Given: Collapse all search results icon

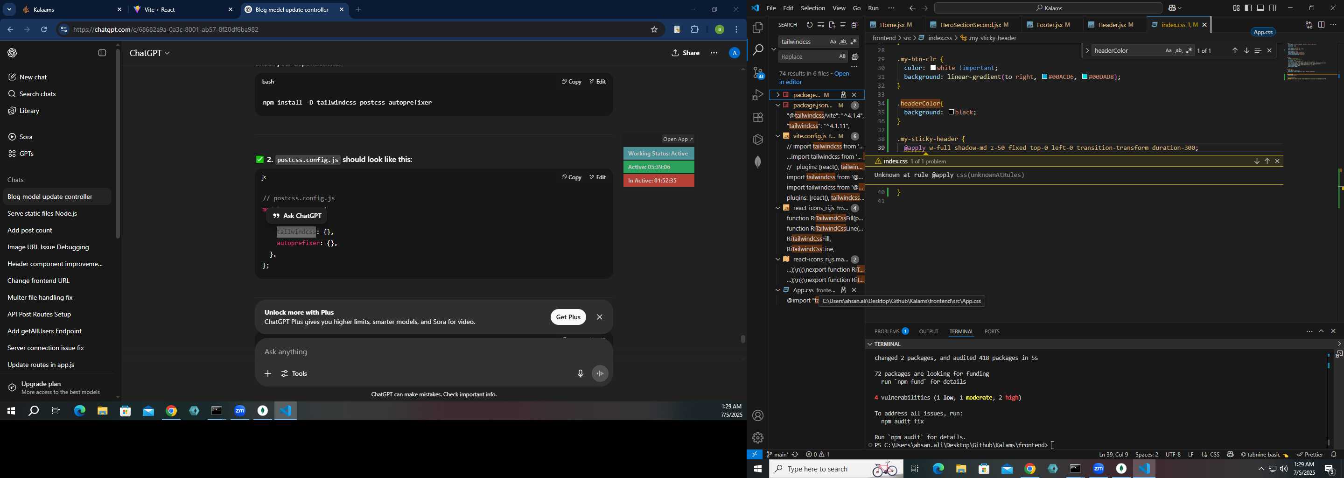Looking at the screenshot, I should click(x=854, y=25).
